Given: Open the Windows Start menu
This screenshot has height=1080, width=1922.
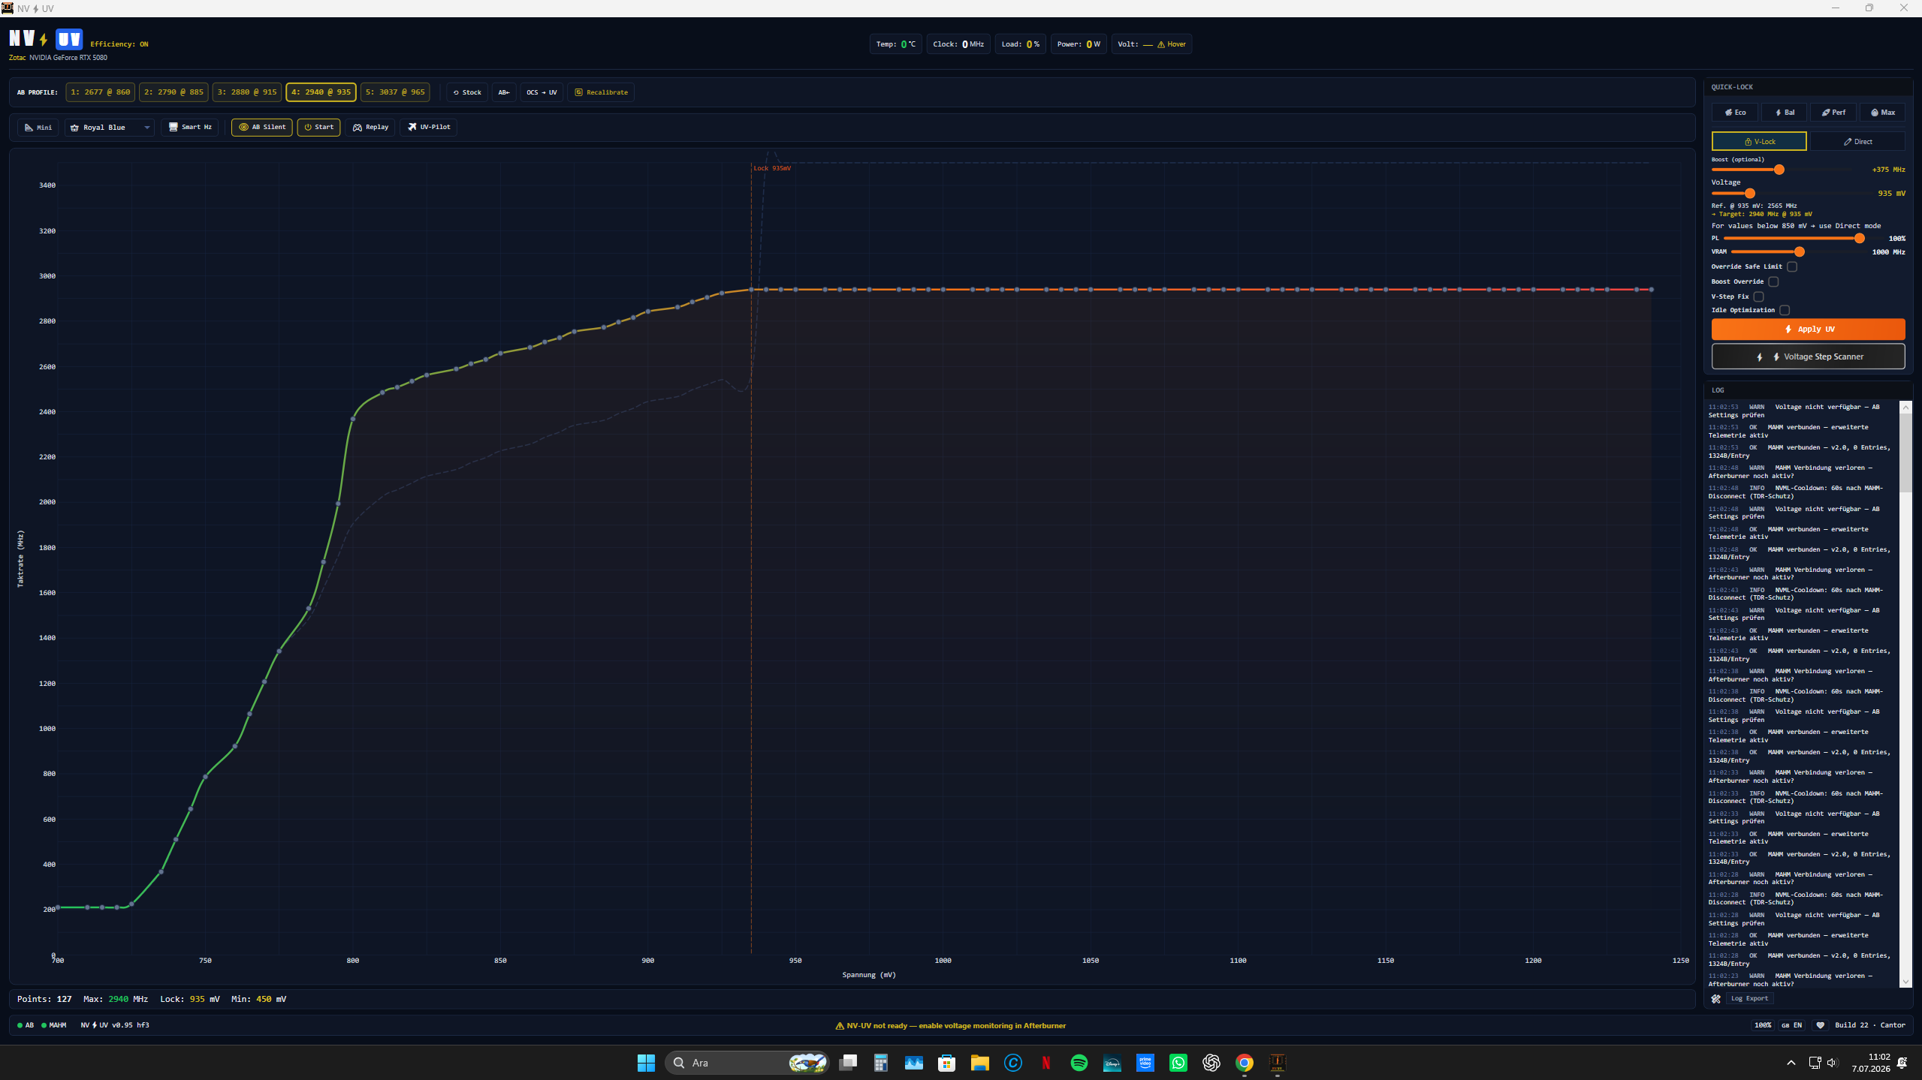Looking at the screenshot, I should click(x=646, y=1063).
